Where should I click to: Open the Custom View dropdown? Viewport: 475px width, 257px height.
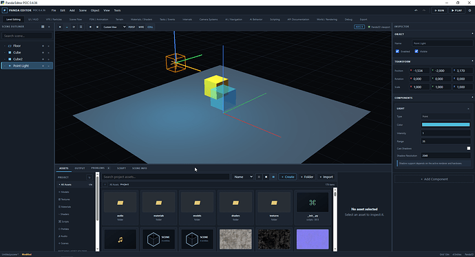pos(114,27)
